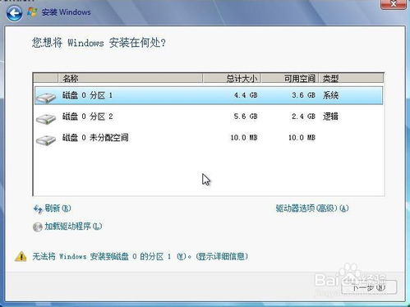Click drive icon for 磁盘 0 分区 1
410x307 pixels.
46,98
